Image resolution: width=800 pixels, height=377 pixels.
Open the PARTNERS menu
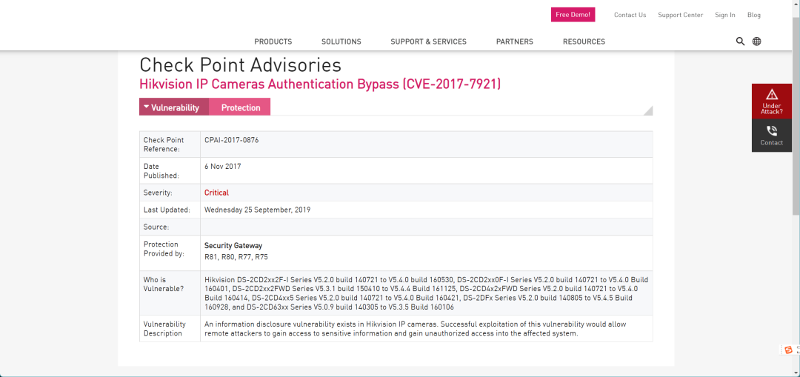(515, 41)
